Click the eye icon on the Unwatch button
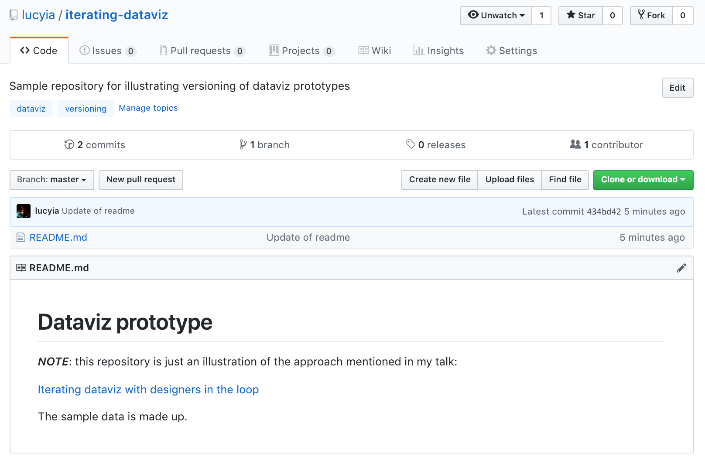This screenshot has width=705, height=464. click(x=473, y=15)
